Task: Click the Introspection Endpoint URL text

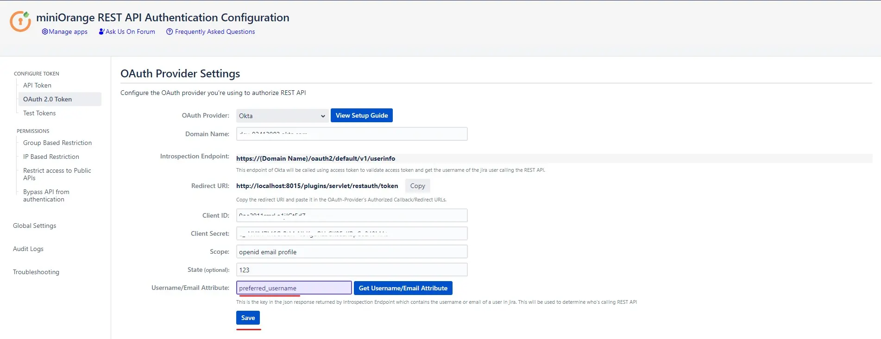Action: coord(315,158)
